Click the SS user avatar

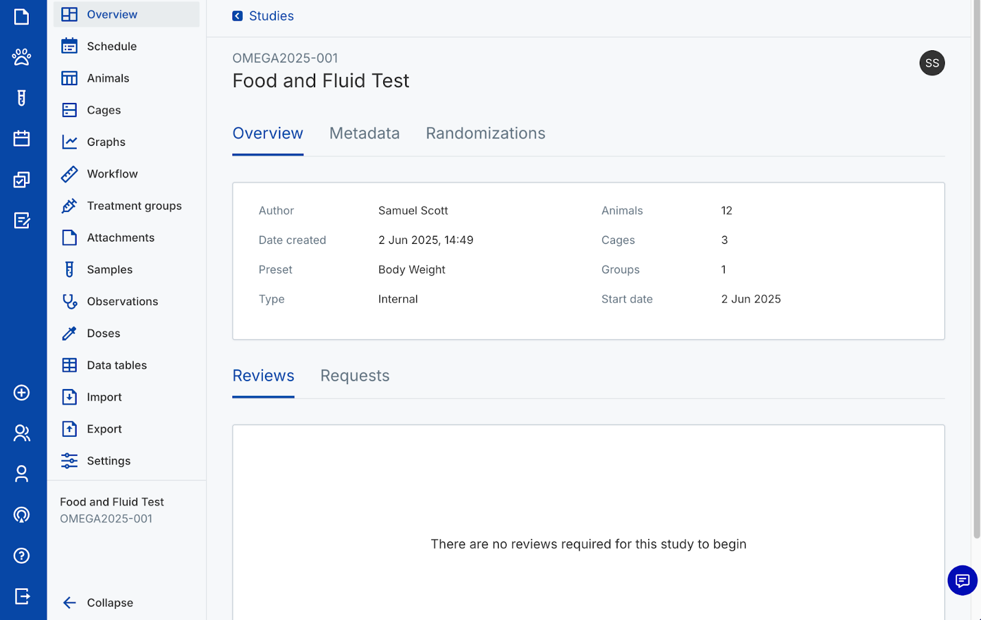(931, 63)
